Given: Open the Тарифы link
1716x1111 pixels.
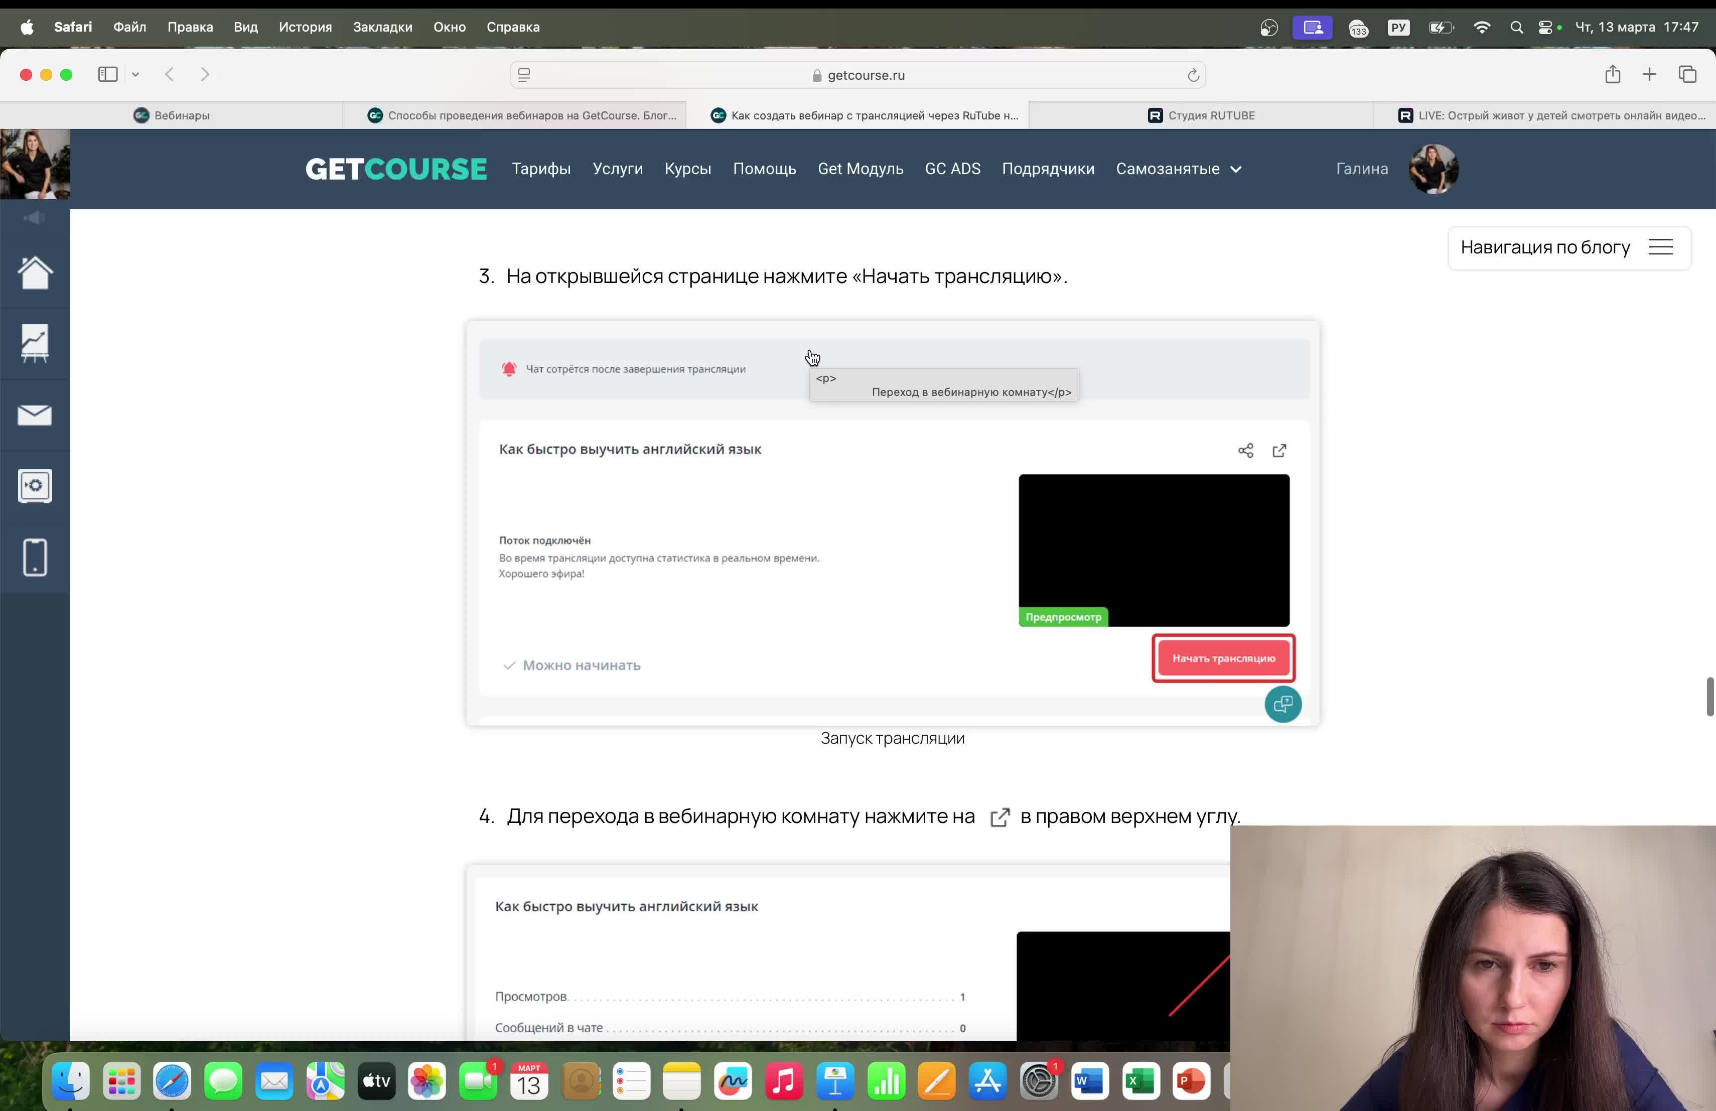Looking at the screenshot, I should [541, 169].
